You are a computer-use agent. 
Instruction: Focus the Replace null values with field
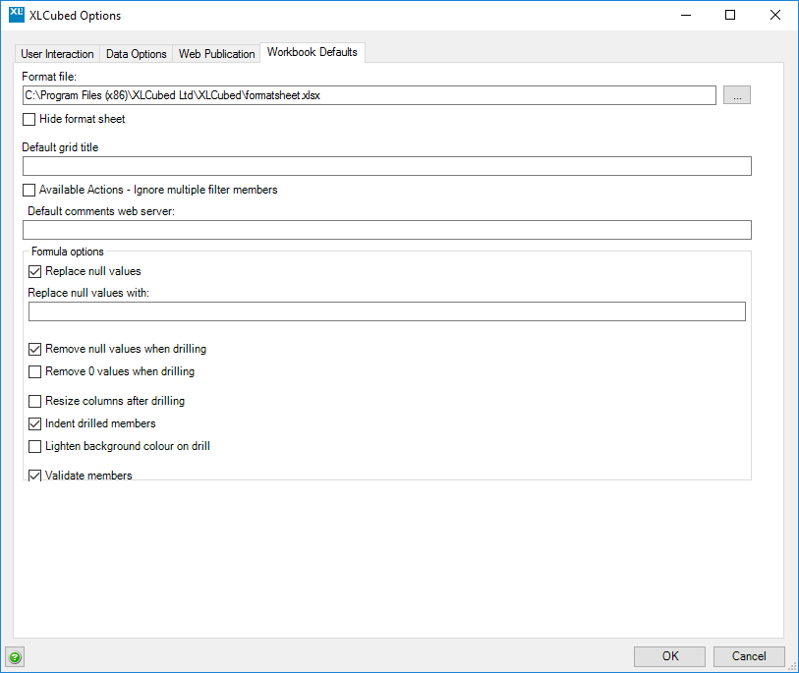(x=387, y=311)
